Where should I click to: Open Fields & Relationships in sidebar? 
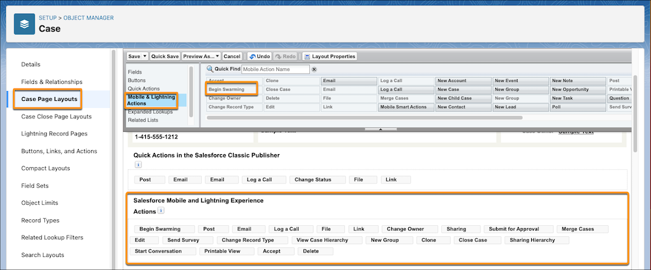52,82
